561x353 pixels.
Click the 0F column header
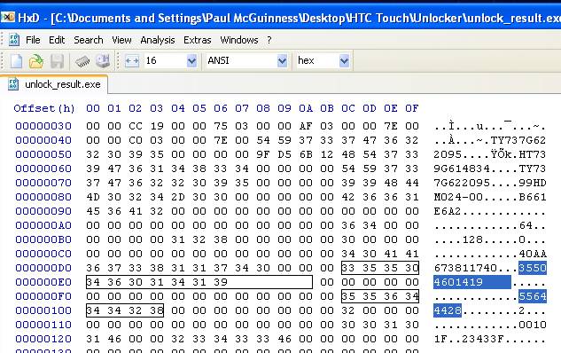[x=412, y=108]
